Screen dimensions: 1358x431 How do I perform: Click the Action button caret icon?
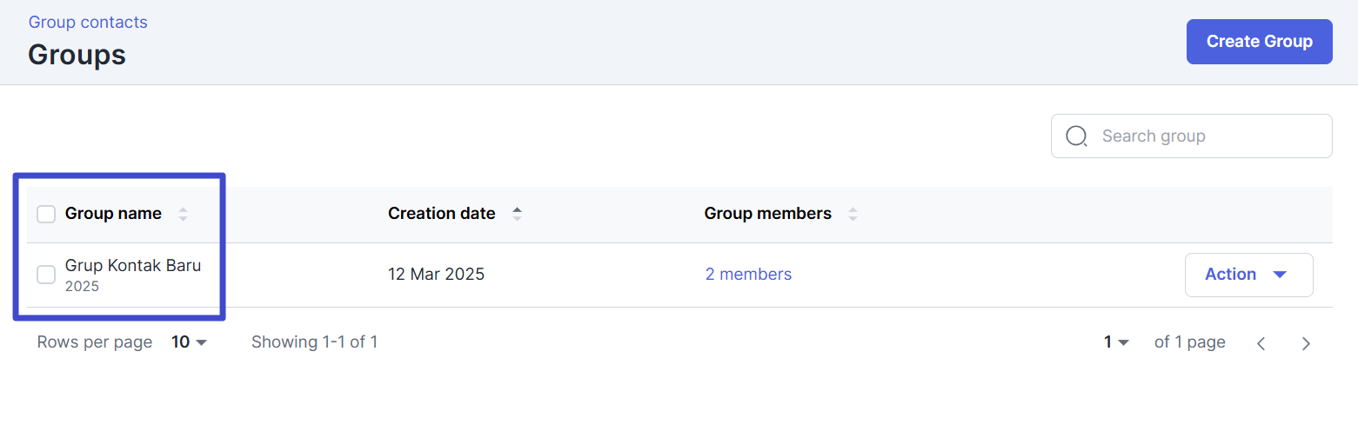click(x=1280, y=275)
